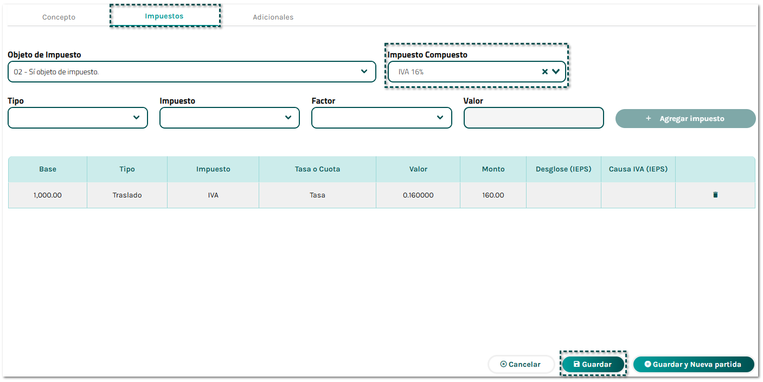Click the Desglose (IEPS) column header
This screenshot has width=763, height=382.
click(x=563, y=169)
